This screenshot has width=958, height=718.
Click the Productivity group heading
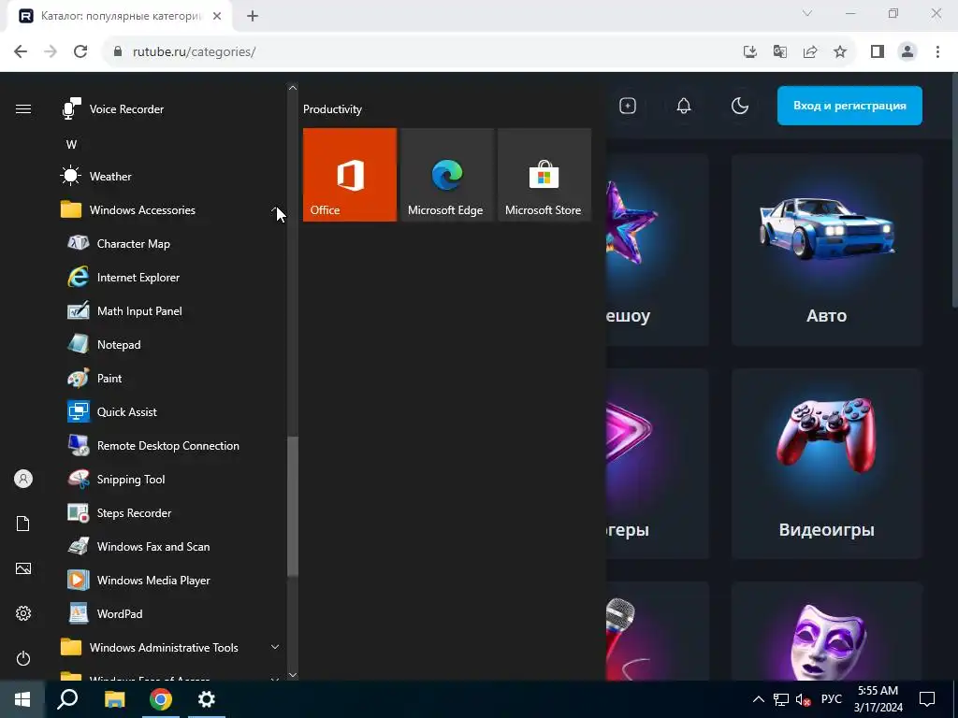point(332,109)
